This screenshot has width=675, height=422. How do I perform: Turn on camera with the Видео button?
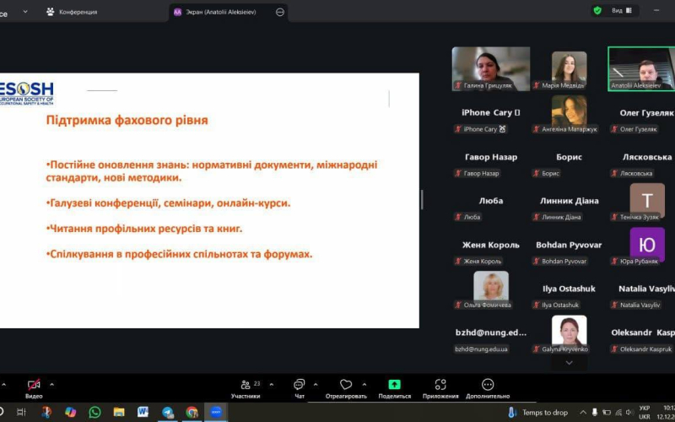34,386
